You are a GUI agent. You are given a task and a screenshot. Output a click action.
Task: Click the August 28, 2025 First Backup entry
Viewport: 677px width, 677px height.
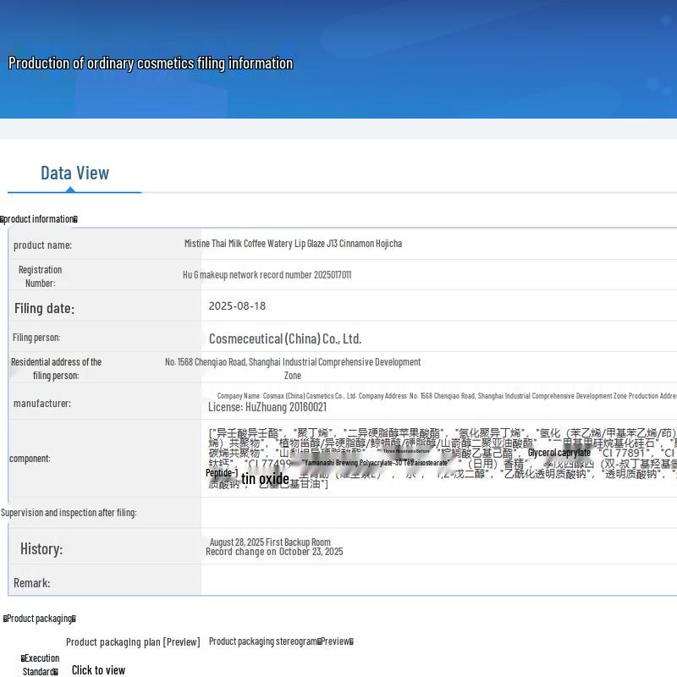[x=270, y=542]
